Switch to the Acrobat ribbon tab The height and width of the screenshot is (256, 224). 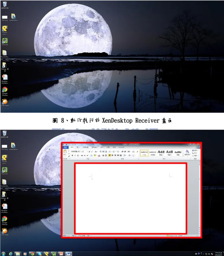(121, 147)
